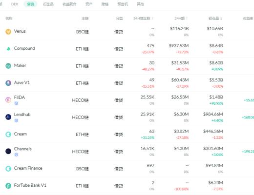Click the Channels logo icon
The width and height of the screenshot is (254, 195).
pyautogui.click(x=8, y=151)
